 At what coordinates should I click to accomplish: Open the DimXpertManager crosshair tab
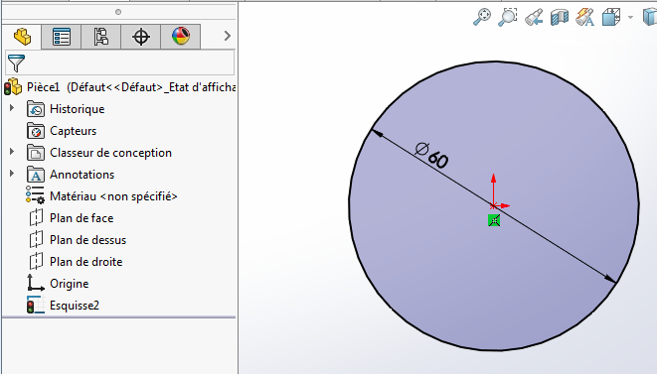(x=141, y=37)
